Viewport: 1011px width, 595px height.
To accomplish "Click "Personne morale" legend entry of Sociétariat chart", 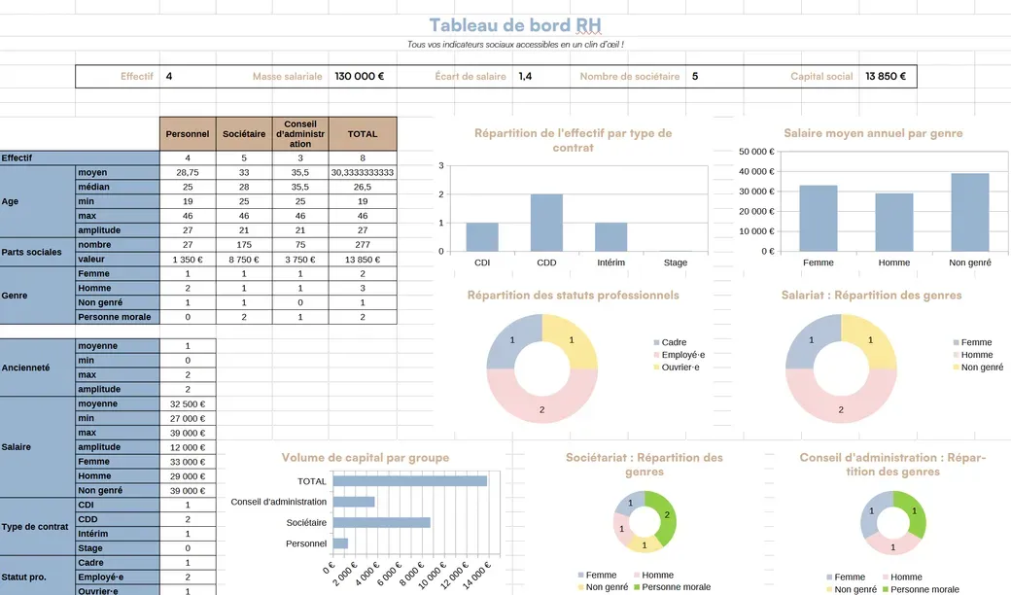I will click(x=672, y=587).
